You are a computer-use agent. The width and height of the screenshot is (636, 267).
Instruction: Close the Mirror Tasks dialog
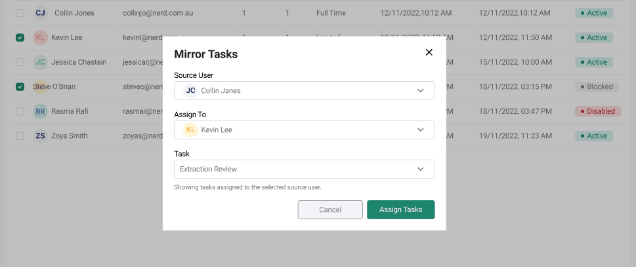(429, 52)
